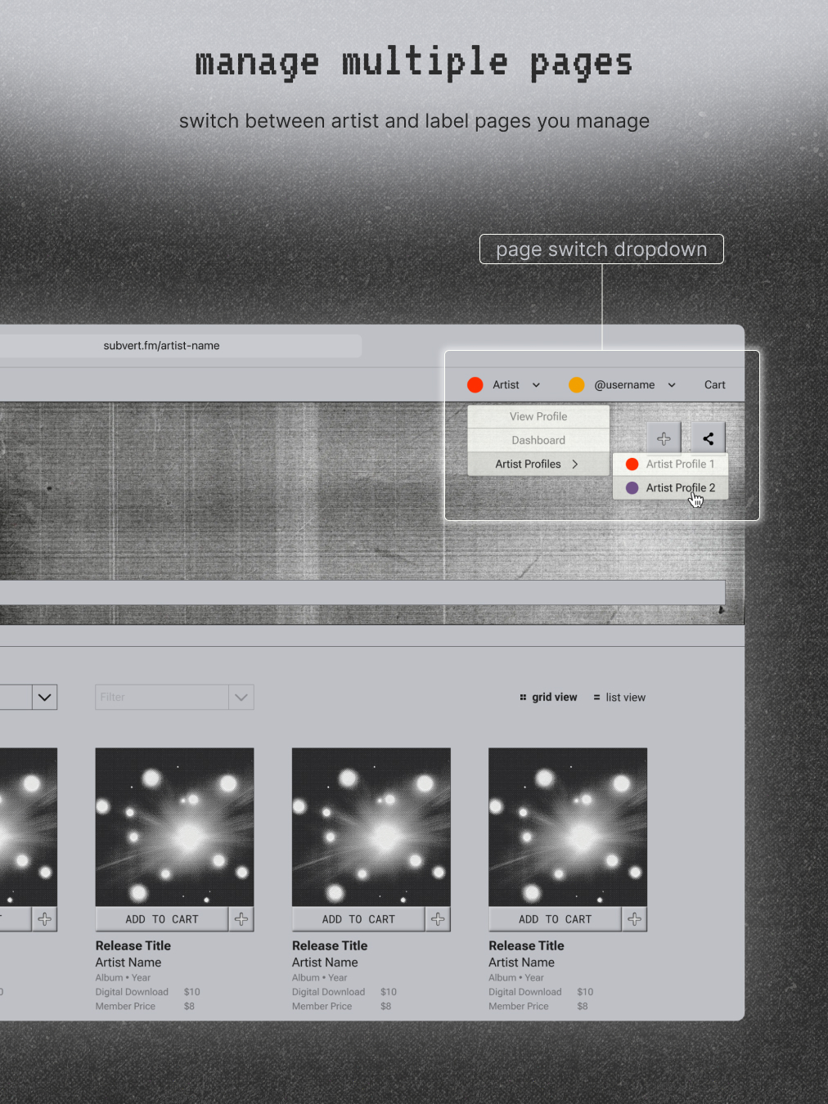The height and width of the screenshot is (1104, 828).
Task: Choose Dashboard in the dropdown menu
Action: [538, 440]
